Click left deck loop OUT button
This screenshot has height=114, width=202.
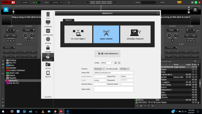pos(14,36)
